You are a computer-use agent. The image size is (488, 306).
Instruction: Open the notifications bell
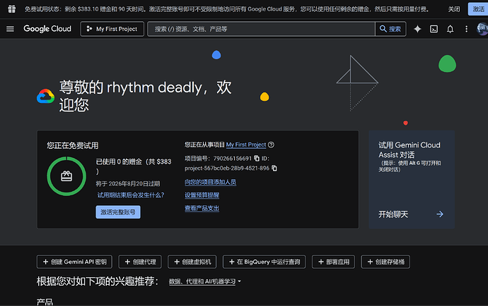tap(450, 29)
